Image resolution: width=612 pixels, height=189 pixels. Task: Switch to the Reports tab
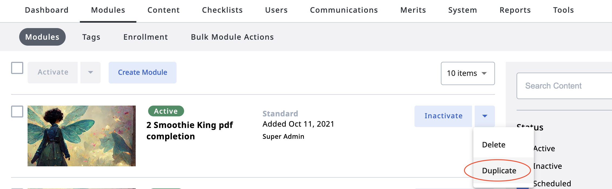click(x=515, y=10)
